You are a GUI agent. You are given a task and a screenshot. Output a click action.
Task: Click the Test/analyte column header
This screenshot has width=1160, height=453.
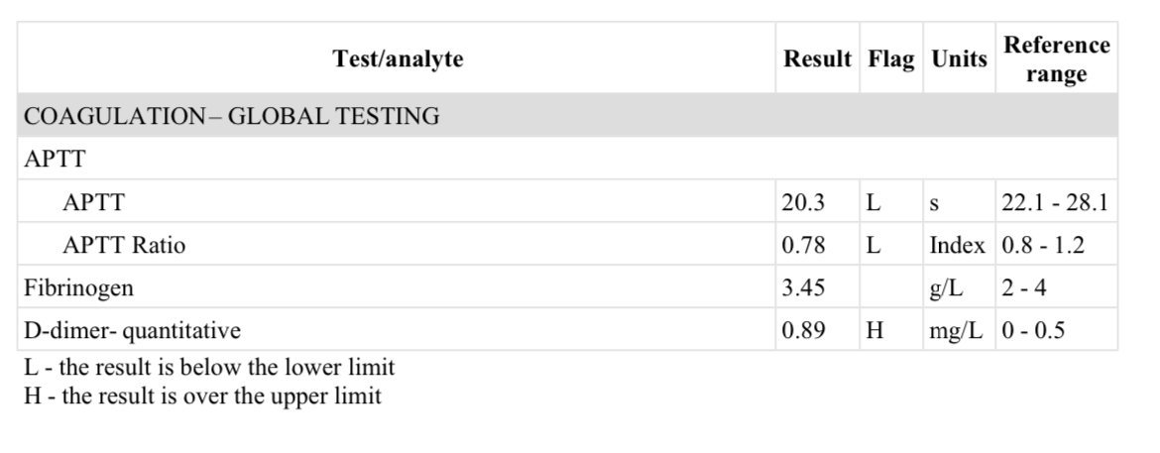coord(398,59)
